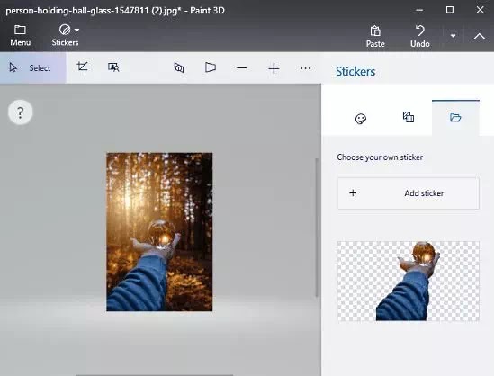Expand the history dropdown next to Undo
494x376 pixels.
[x=453, y=36]
